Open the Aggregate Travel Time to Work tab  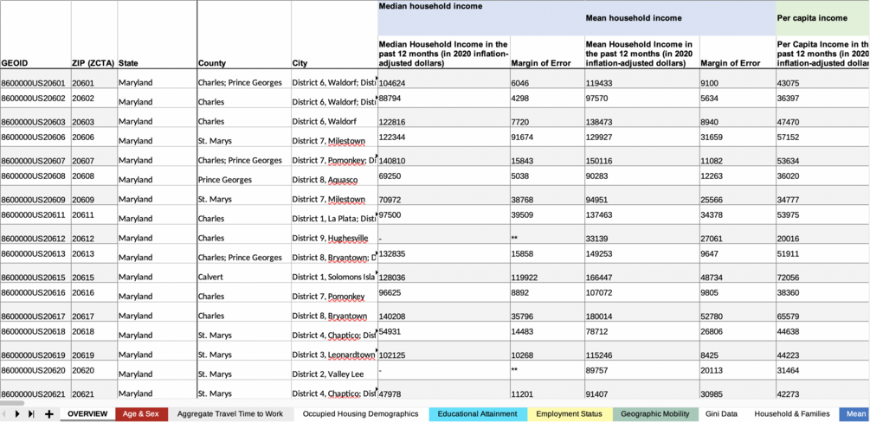coord(230,413)
